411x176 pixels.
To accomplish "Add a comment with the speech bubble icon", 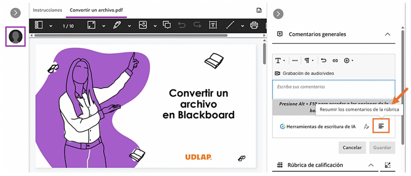I will 167,25.
